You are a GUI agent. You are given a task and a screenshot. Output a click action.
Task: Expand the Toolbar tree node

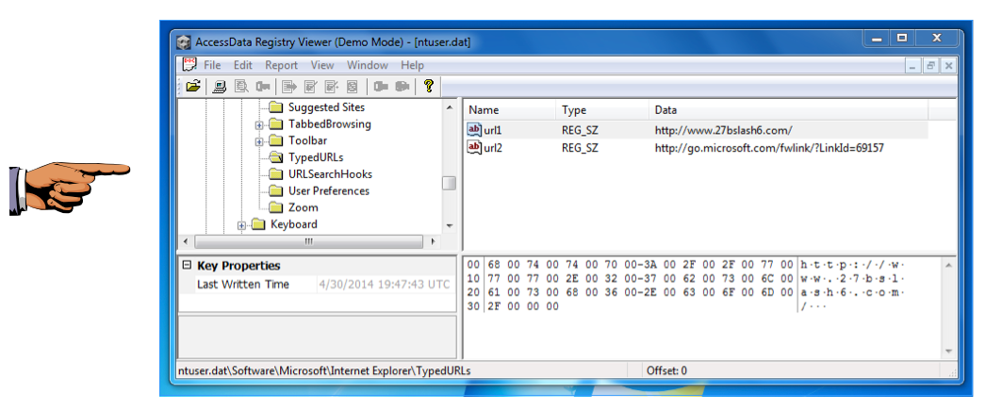(259, 141)
